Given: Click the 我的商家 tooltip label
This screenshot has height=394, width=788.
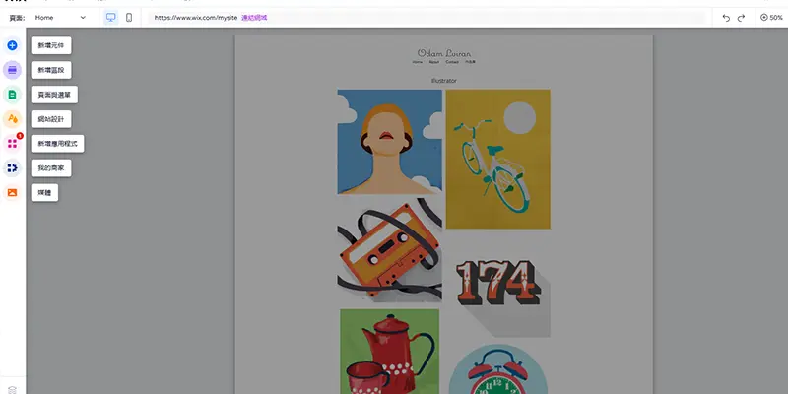Looking at the screenshot, I should 51,168.
